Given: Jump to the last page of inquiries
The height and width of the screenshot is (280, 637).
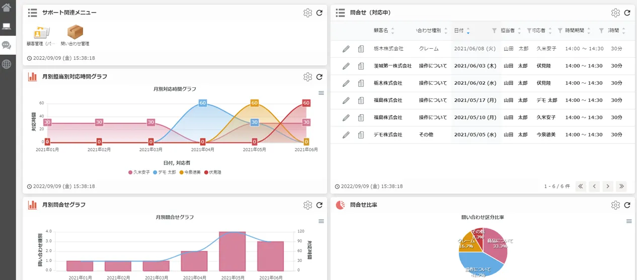Looking at the screenshot, I should 621,186.
